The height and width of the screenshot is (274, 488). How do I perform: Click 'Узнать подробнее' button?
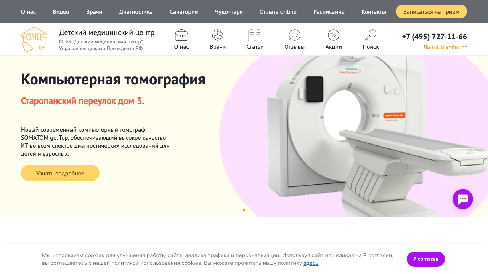(x=60, y=173)
